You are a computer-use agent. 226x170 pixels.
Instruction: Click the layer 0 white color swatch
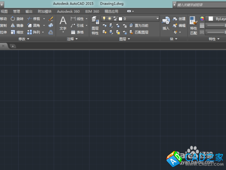tap(120, 19)
